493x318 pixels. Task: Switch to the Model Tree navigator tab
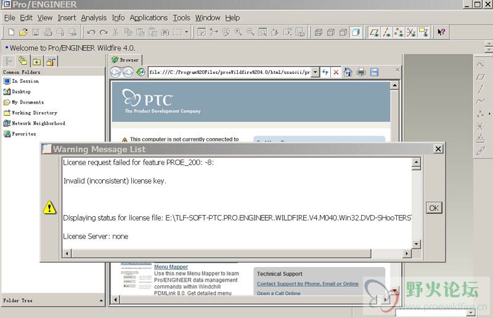click(9, 62)
